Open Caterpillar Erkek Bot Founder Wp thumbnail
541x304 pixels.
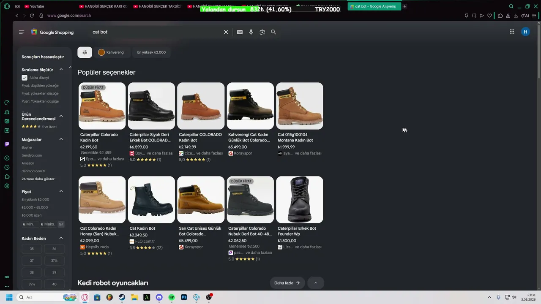point(300,200)
